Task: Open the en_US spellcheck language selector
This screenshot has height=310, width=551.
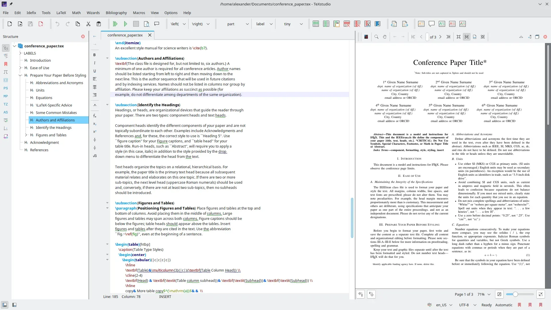Action: 443,305
